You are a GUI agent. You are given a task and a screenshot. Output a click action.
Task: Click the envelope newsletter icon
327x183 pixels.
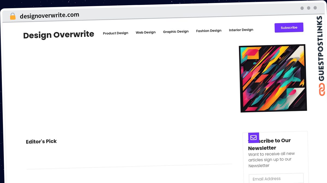[x=253, y=137]
